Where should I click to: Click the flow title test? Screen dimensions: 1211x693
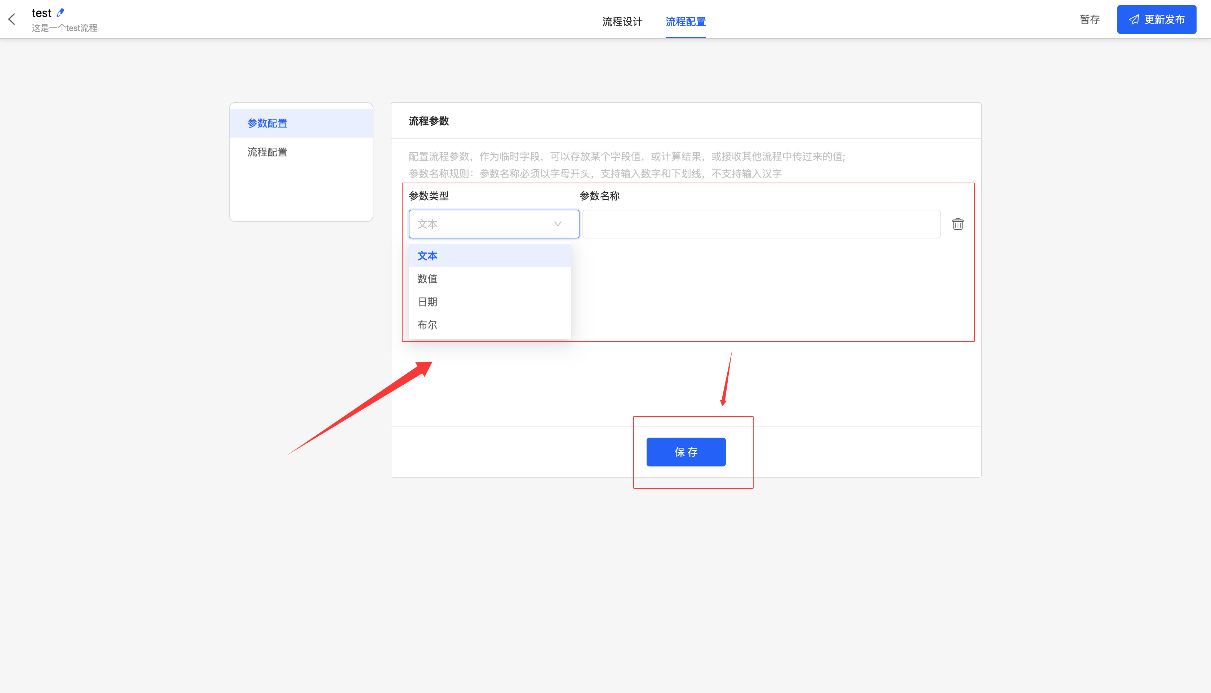41,13
